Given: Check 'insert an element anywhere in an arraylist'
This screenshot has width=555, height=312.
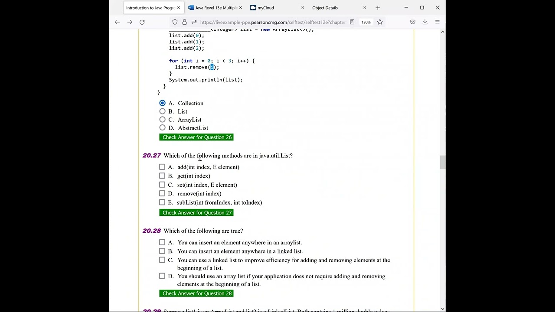Looking at the screenshot, I should click(162, 242).
